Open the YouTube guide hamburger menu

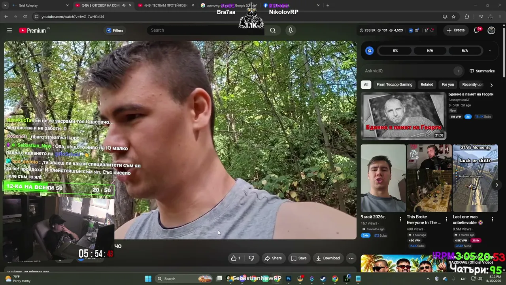coord(9,30)
